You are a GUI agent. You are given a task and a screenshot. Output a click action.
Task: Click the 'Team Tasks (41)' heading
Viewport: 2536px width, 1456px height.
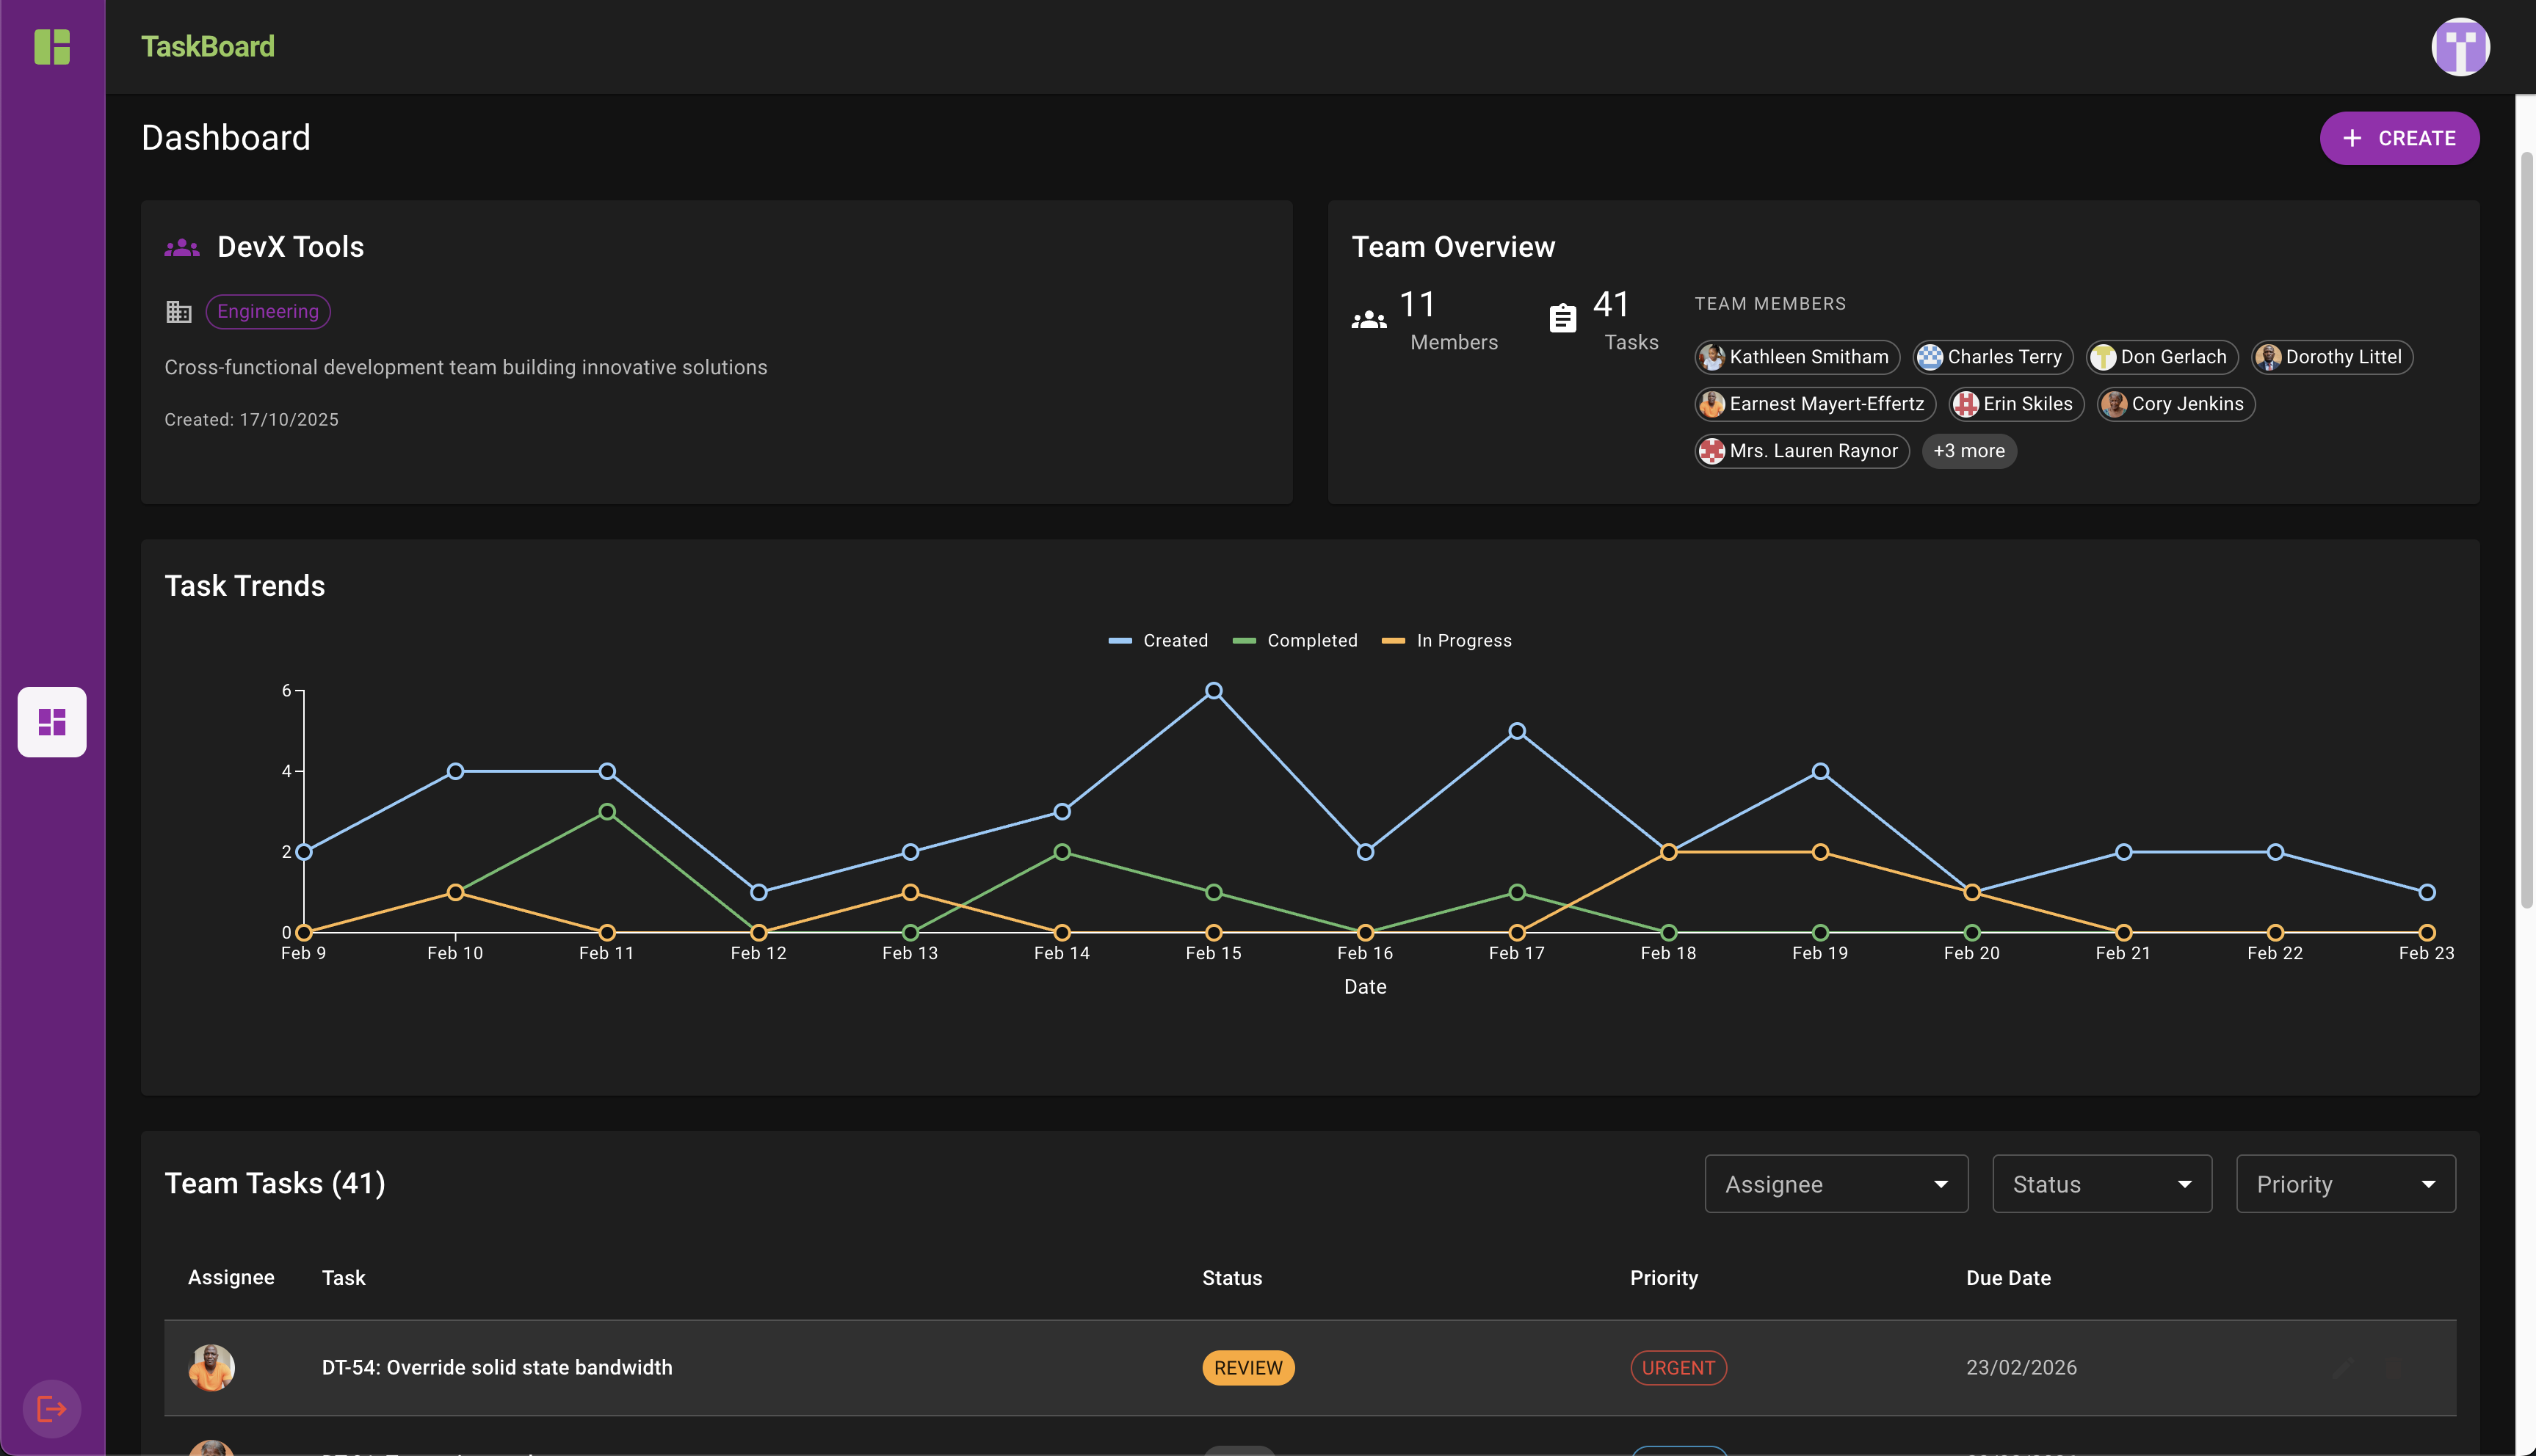[x=275, y=1184]
